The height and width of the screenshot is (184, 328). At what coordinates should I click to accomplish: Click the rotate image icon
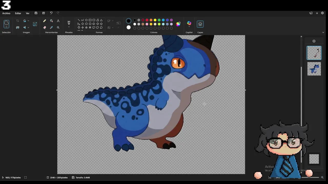(24, 21)
